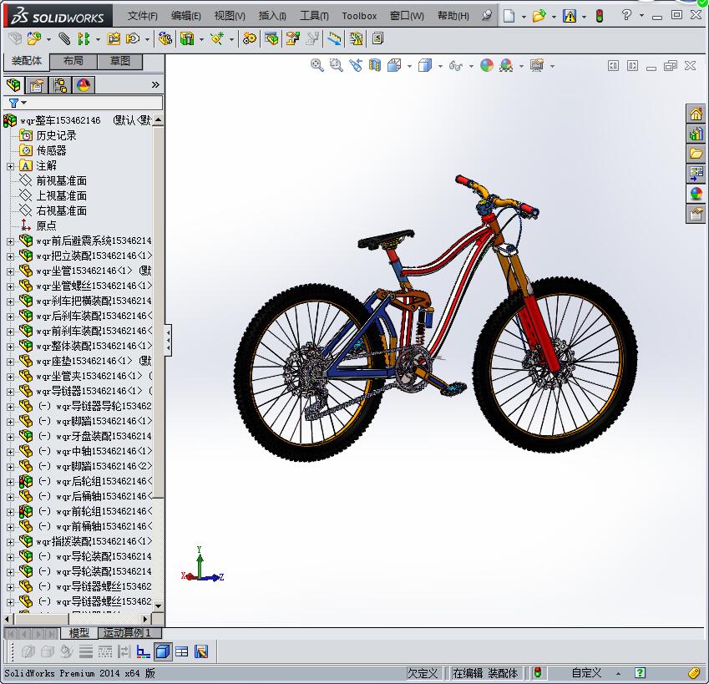Expand display pane with double chevron
709x684 pixels.
point(155,85)
